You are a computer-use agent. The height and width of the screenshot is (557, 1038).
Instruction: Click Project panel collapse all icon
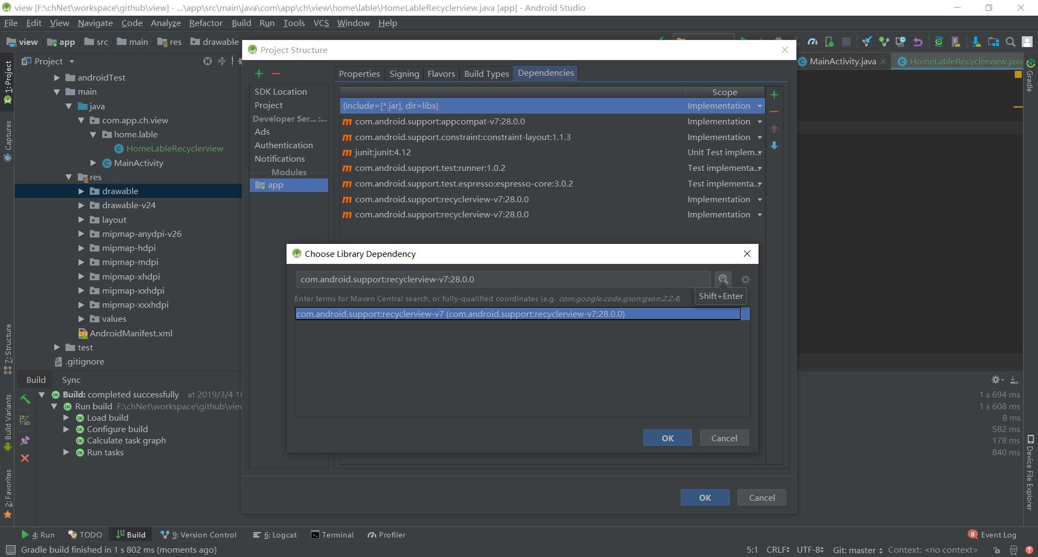pos(222,62)
